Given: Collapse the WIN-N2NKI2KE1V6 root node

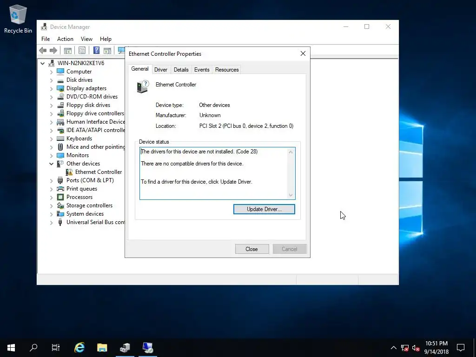Looking at the screenshot, I should [43, 63].
